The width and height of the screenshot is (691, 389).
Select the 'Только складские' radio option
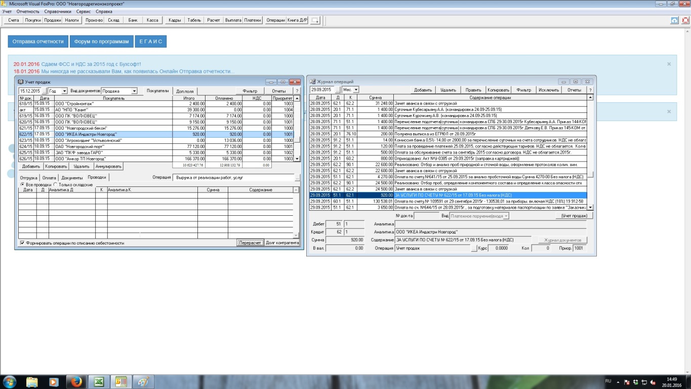56,185
